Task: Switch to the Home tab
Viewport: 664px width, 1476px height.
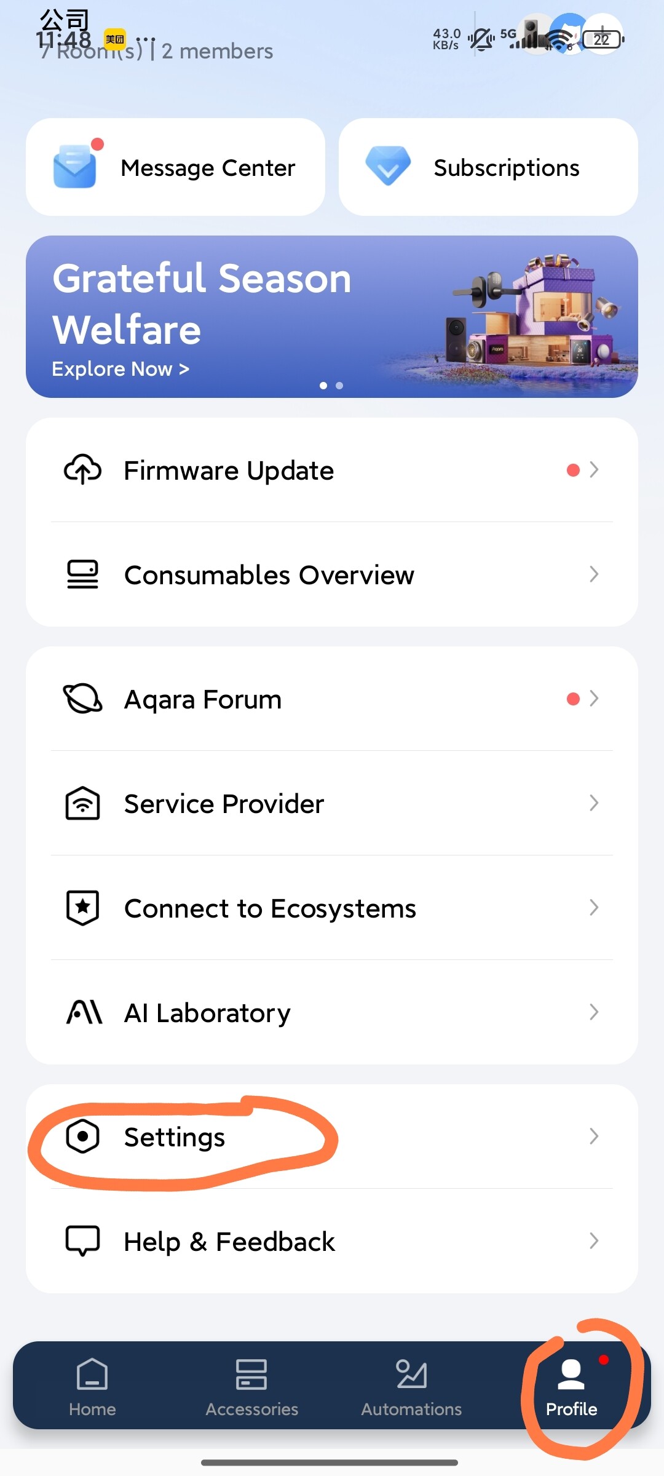Action: [92, 1386]
